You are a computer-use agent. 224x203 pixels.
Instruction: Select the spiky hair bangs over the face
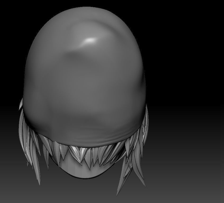(x=87, y=155)
